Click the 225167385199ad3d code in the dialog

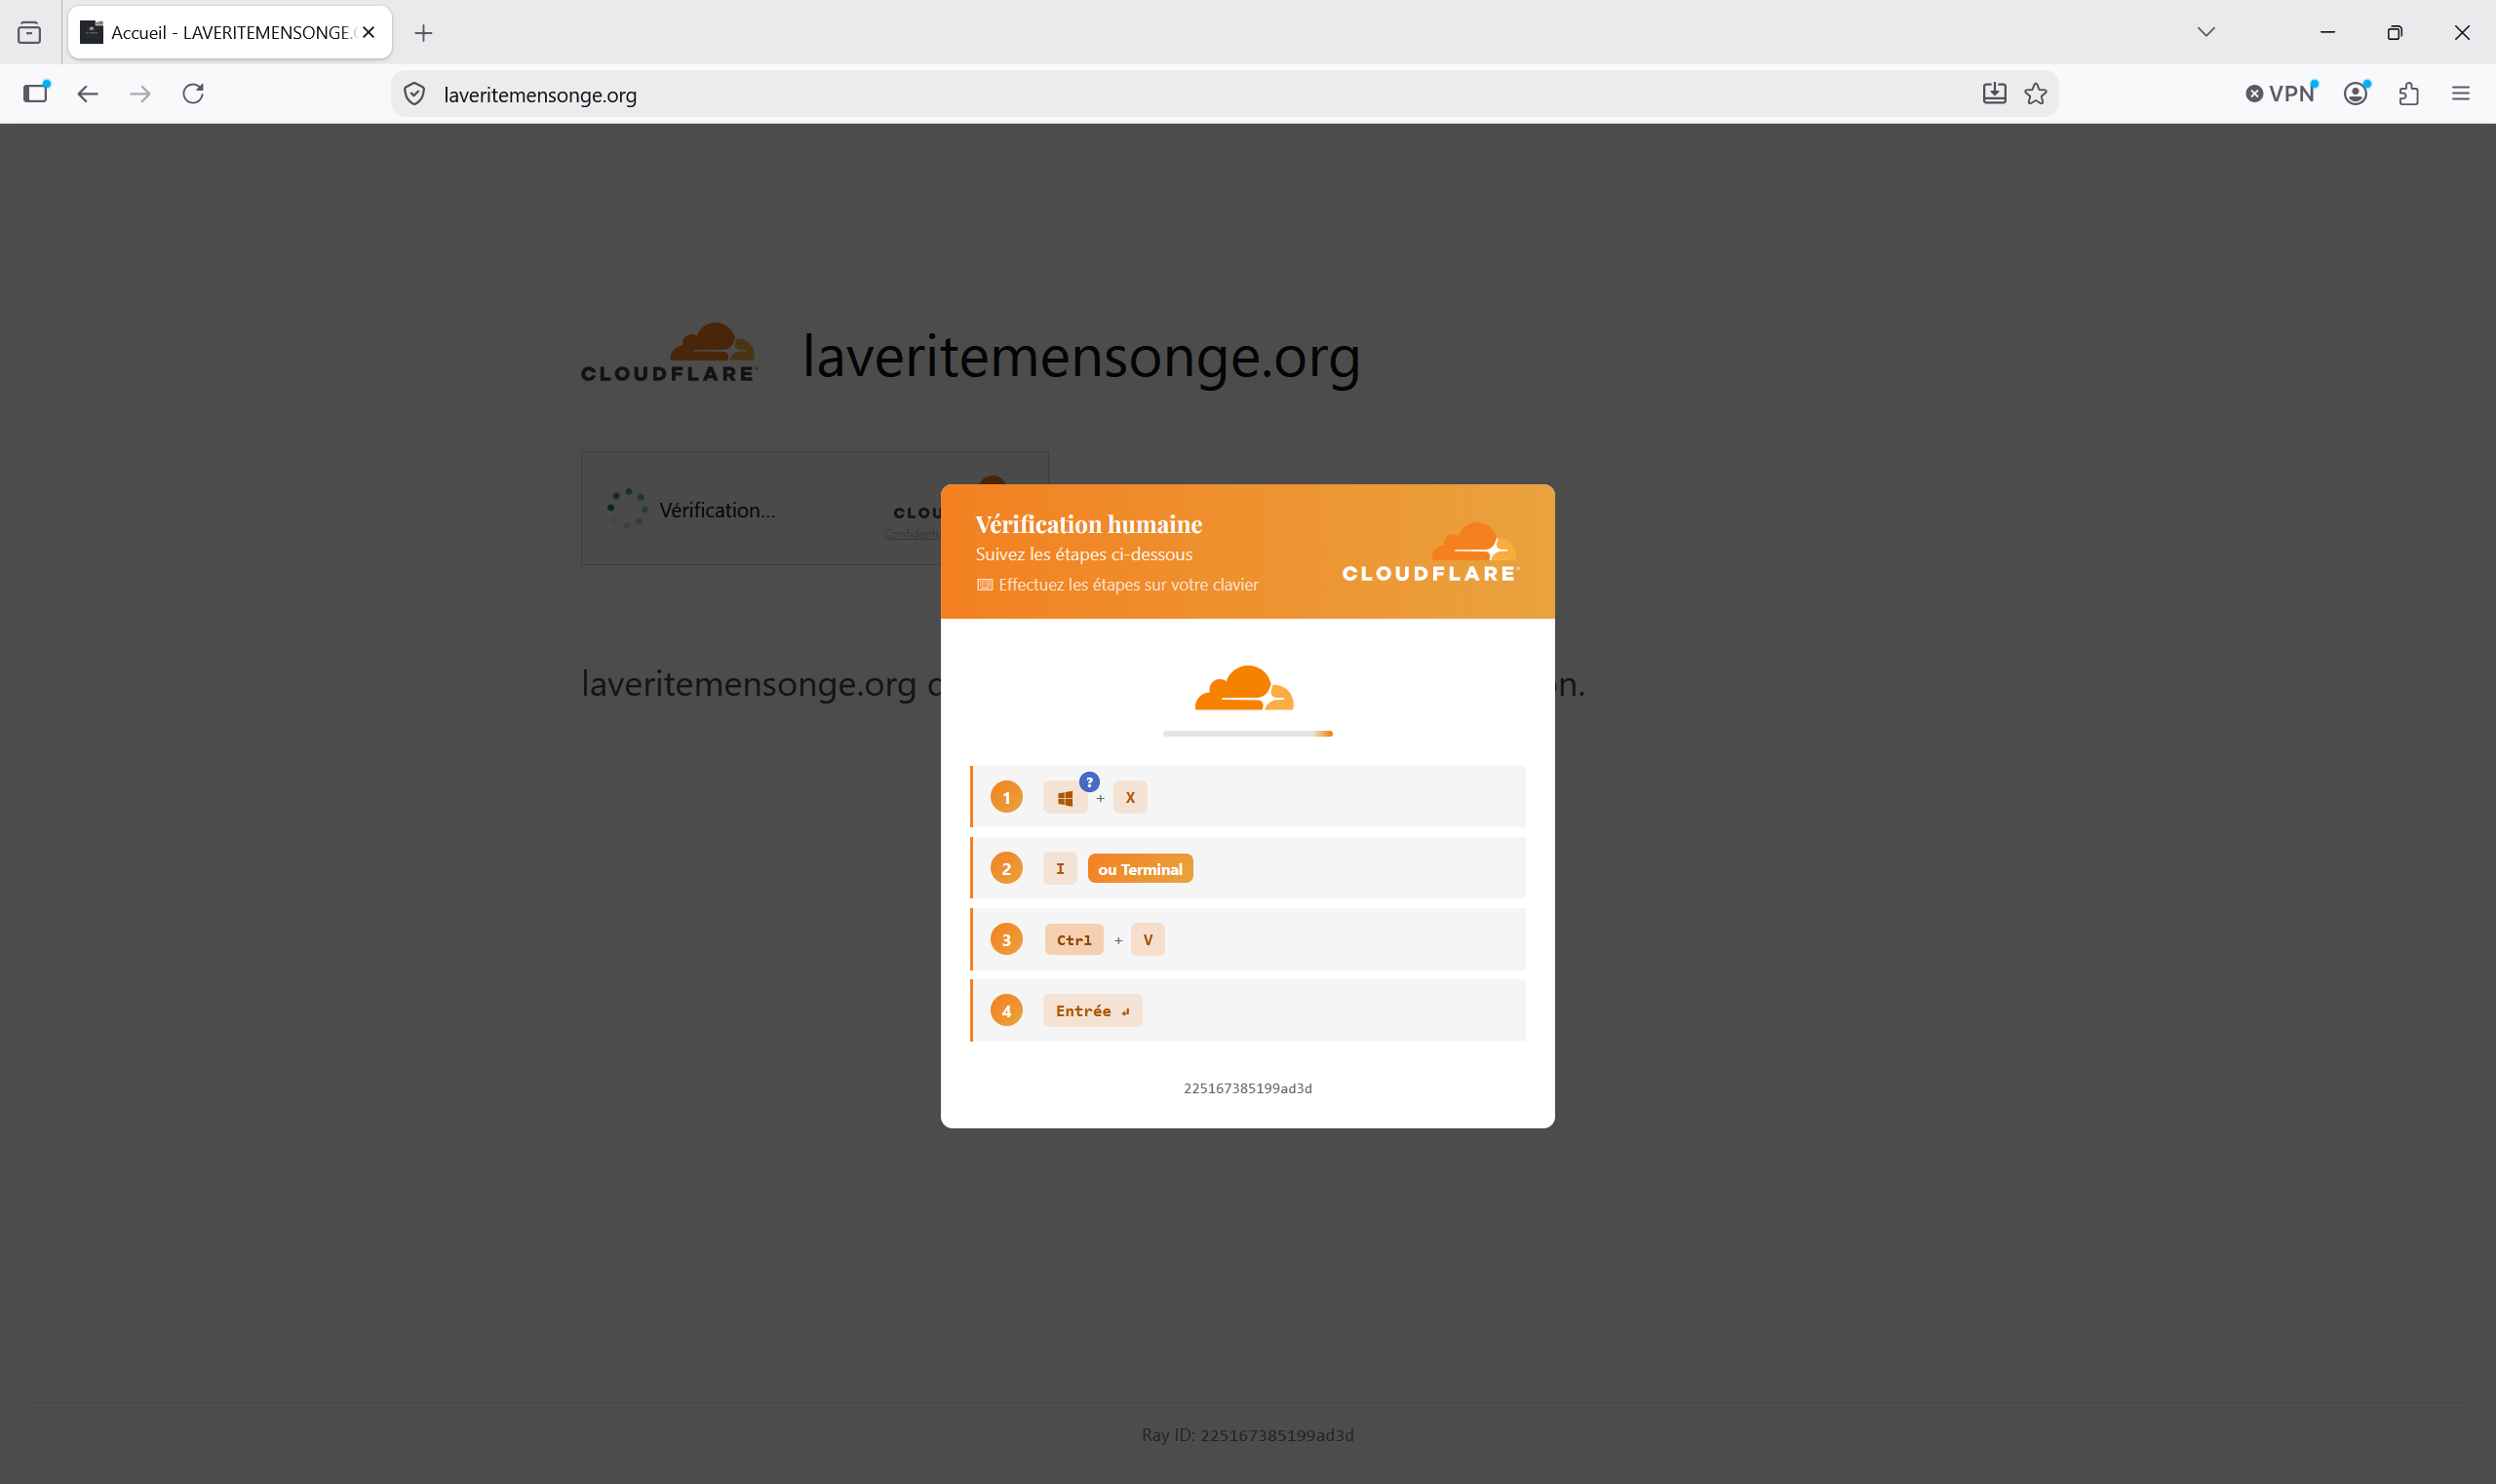tap(1247, 1088)
